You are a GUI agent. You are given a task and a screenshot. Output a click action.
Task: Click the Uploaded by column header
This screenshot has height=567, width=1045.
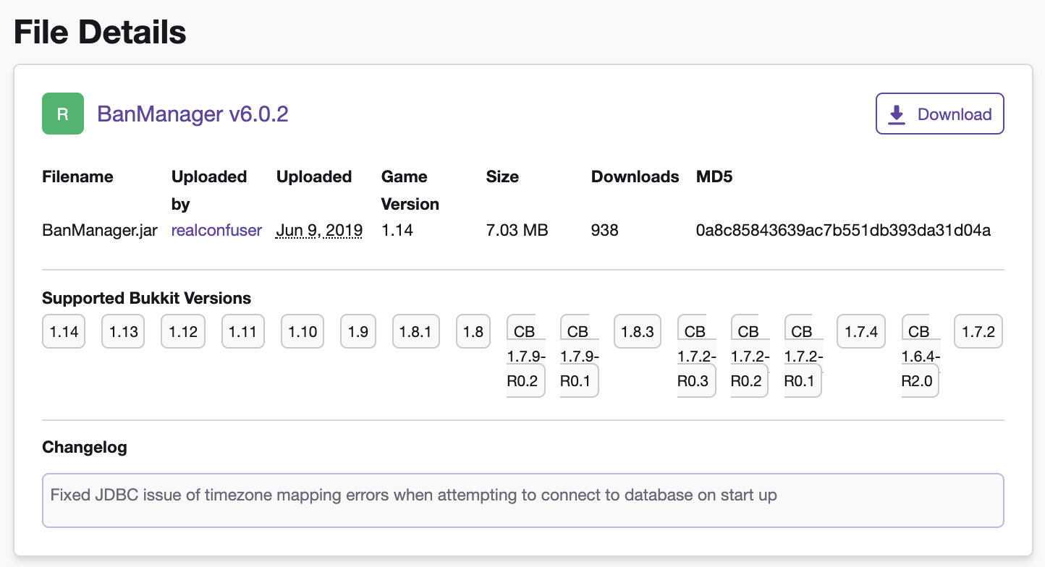tap(209, 190)
